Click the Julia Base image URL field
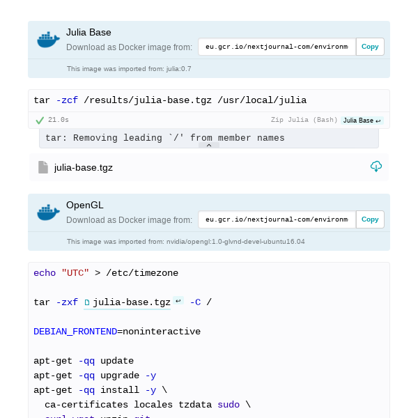This screenshot has height=418, width=418. coord(277,47)
